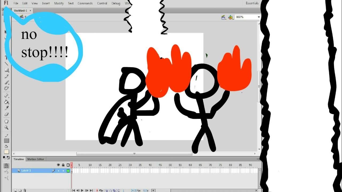This screenshot has height=192, width=342.
Task: Toggle show all layers as outlines
Action: (x=68, y=165)
